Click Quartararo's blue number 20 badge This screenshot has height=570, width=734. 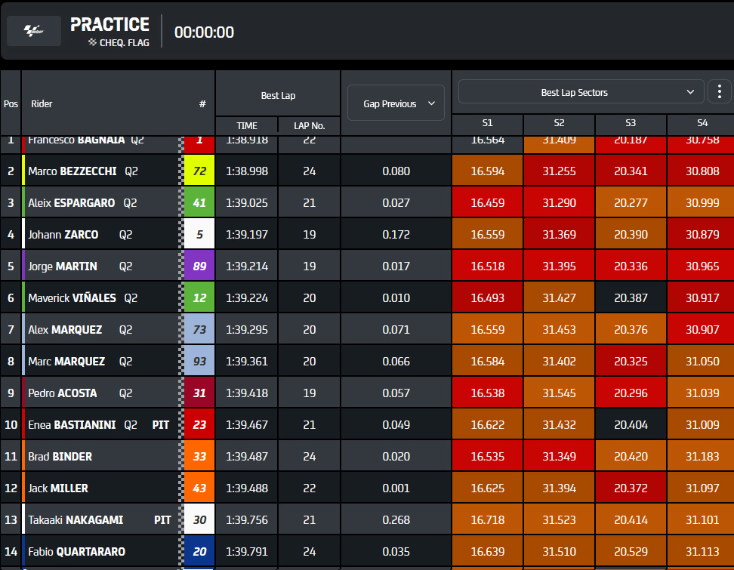click(199, 551)
